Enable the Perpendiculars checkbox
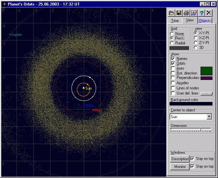This screenshot has height=178, width=218. (x=173, y=78)
